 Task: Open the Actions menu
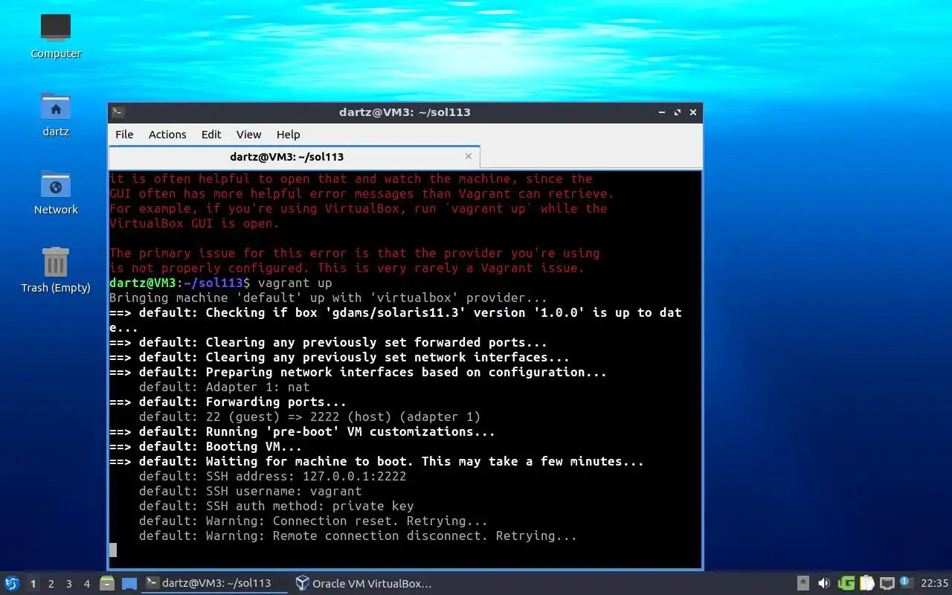(167, 135)
